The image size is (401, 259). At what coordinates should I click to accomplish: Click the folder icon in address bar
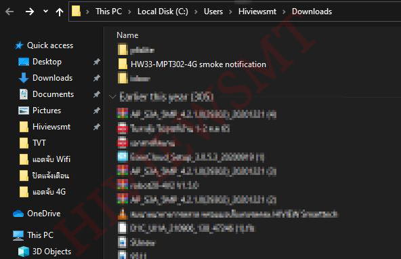point(76,12)
